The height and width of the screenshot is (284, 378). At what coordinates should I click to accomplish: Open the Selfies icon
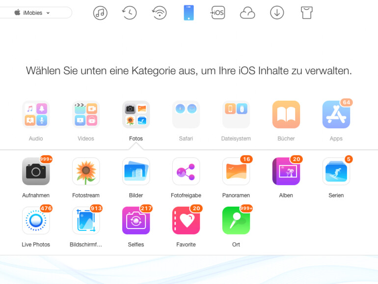(136, 221)
